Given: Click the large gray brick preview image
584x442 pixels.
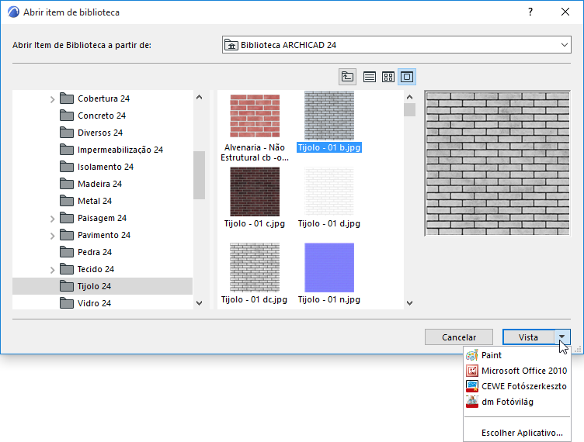Looking at the screenshot, I should point(498,164).
